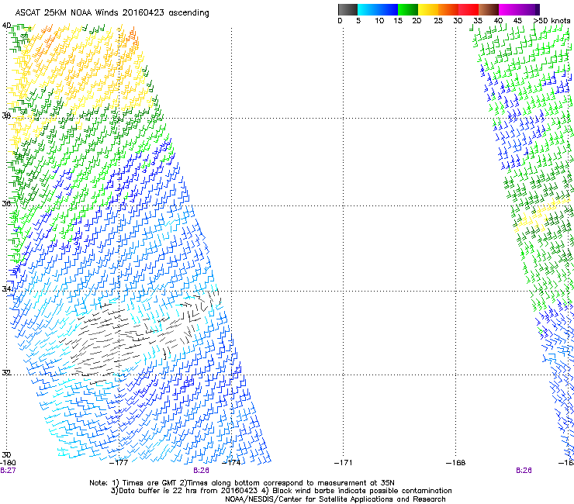Click the legend label '10'
Image resolution: width=574 pixels, height=504 pixels.
click(x=379, y=21)
